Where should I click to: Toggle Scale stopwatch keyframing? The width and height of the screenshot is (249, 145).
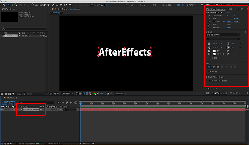(x=209, y=22)
